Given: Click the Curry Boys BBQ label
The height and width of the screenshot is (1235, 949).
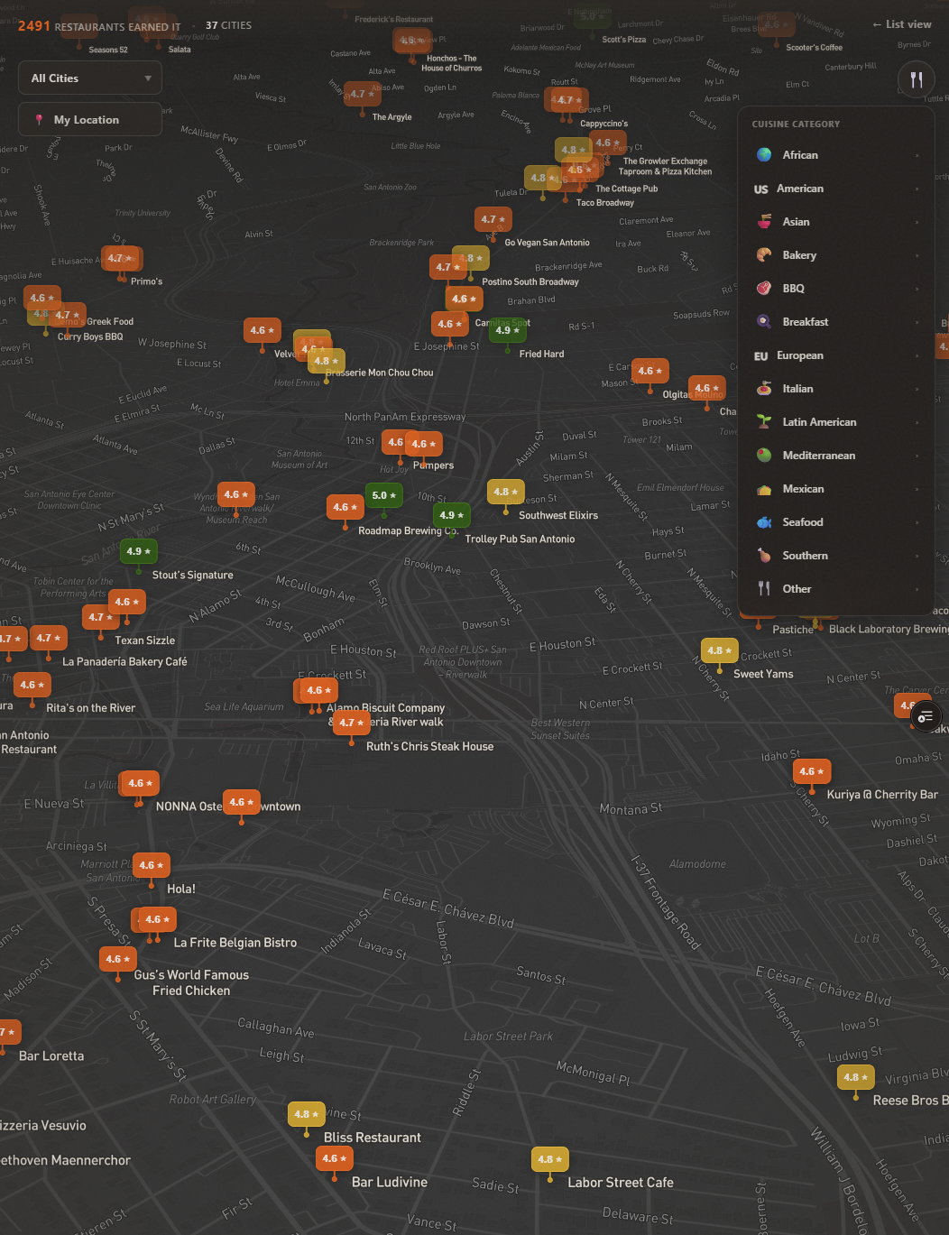Looking at the screenshot, I should 90,336.
